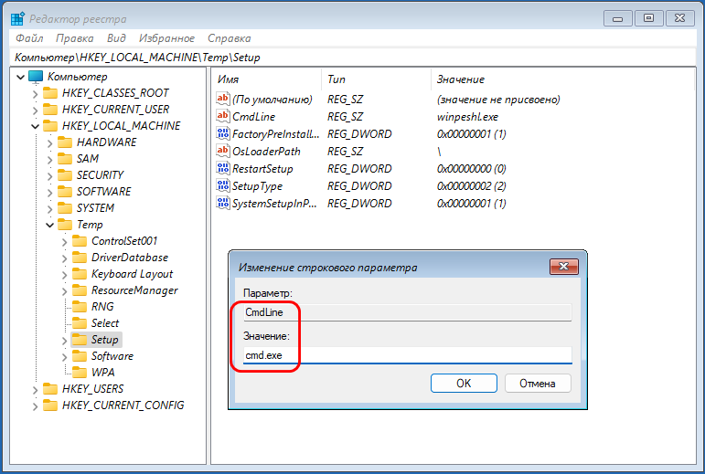Click the HARDWARE folder icon

point(65,142)
